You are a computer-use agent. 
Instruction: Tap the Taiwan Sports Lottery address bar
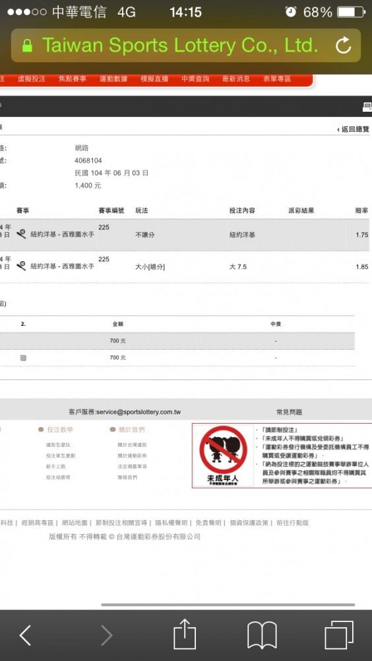coord(186,46)
